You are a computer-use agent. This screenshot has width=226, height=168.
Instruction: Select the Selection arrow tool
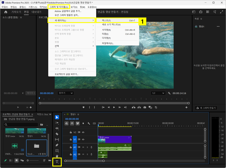tap(57, 117)
